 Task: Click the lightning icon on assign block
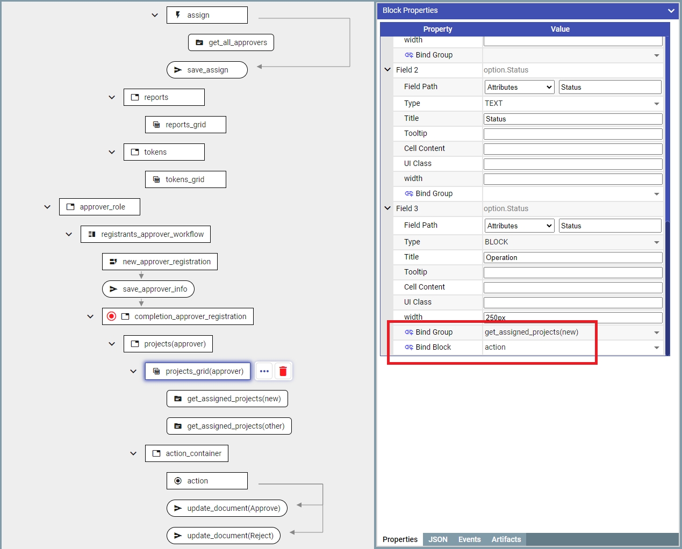pos(178,15)
